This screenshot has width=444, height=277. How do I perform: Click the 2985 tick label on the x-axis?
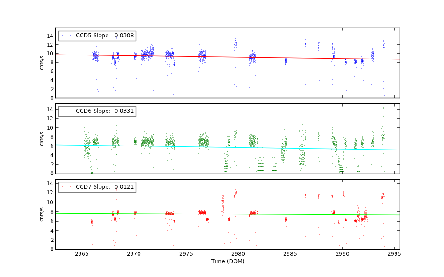tap(290, 254)
